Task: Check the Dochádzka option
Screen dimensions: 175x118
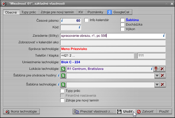Action: pyautogui.click(x=122, y=25)
